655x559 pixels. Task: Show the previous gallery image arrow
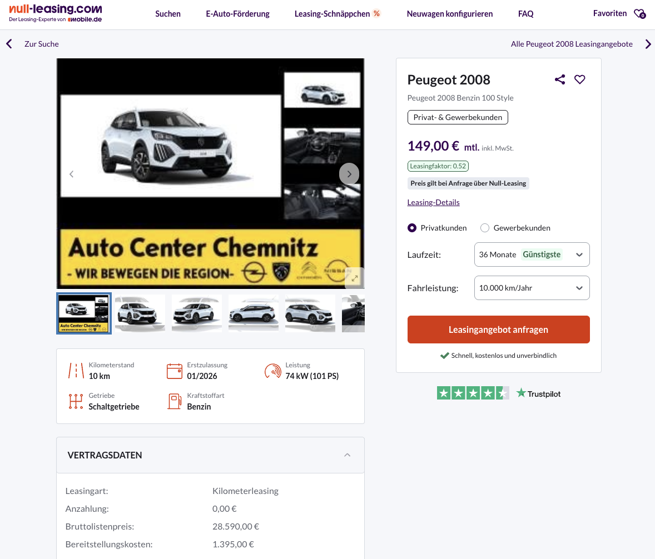click(x=71, y=174)
